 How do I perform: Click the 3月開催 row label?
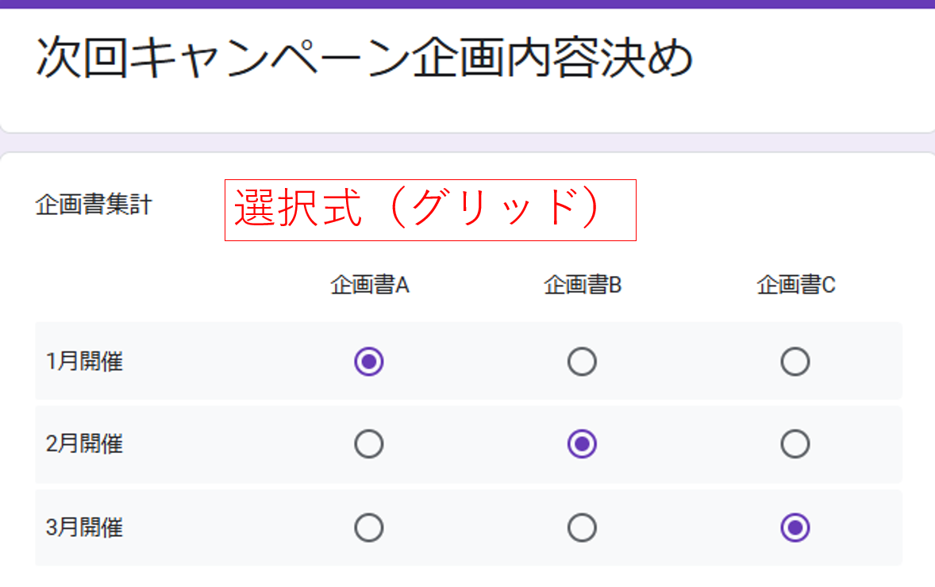pyautogui.click(x=84, y=528)
